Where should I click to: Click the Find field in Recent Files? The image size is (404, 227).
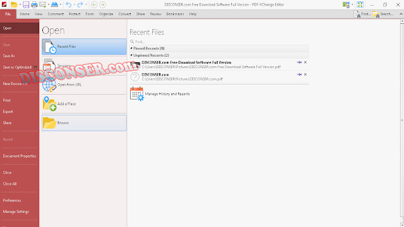[x=219, y=42]
